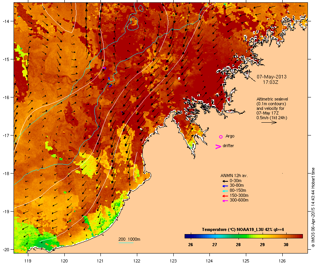Click the 124 longitude axis label
318x264 pixels.
pos(209,261)
